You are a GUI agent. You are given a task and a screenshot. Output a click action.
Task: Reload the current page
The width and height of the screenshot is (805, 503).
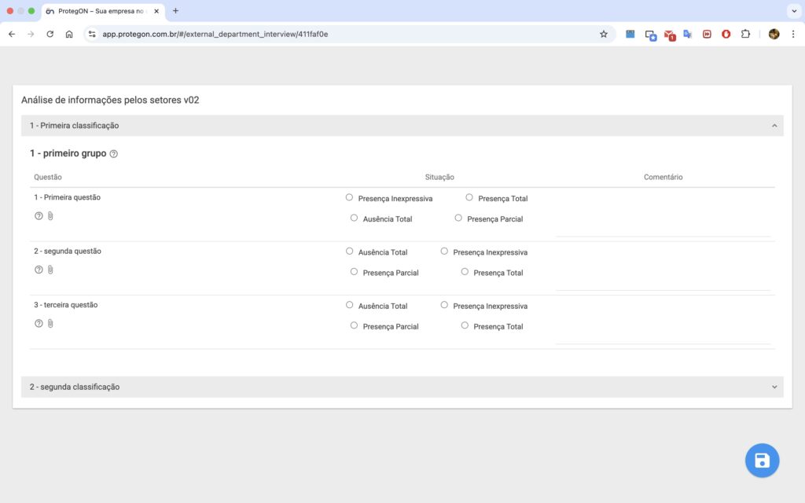(x=50, y=34)
